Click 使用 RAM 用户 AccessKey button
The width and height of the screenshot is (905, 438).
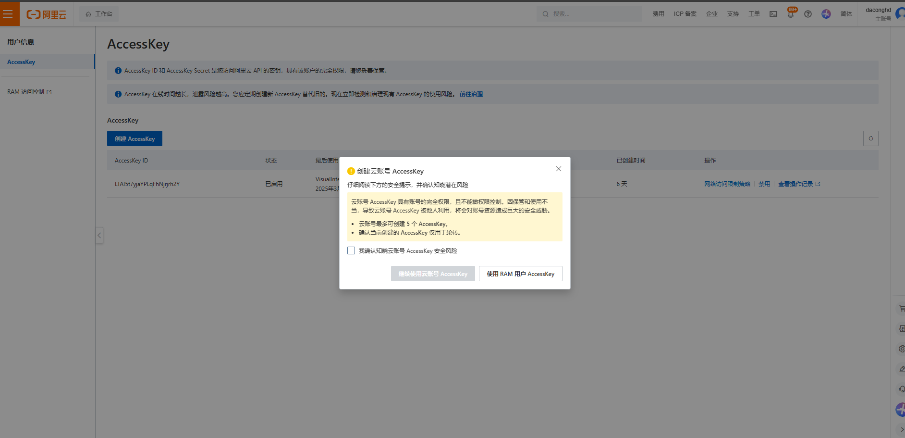tap(520, 274)
